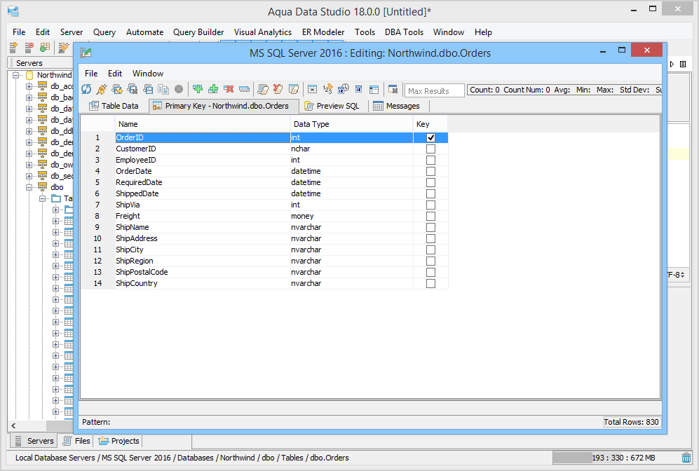Check the Key checkbox for CustomerID
This screenshot has width=699, height=471.
[x=430, y=149]
